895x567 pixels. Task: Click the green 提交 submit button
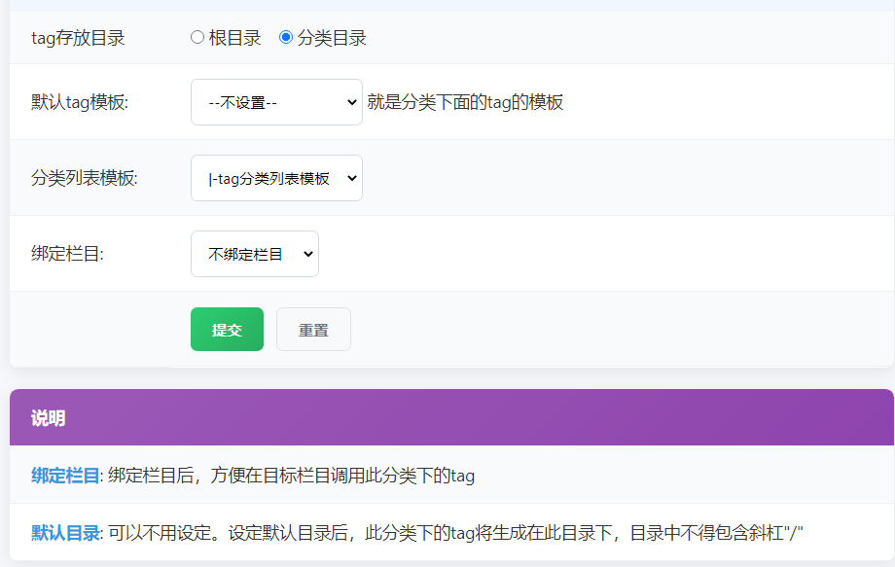point(227,329)
